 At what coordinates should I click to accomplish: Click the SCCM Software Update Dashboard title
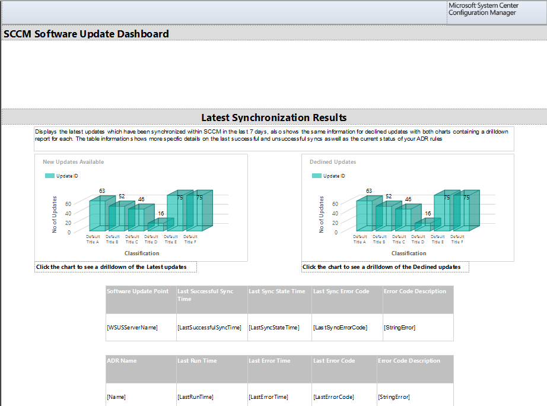coord(86,34)
